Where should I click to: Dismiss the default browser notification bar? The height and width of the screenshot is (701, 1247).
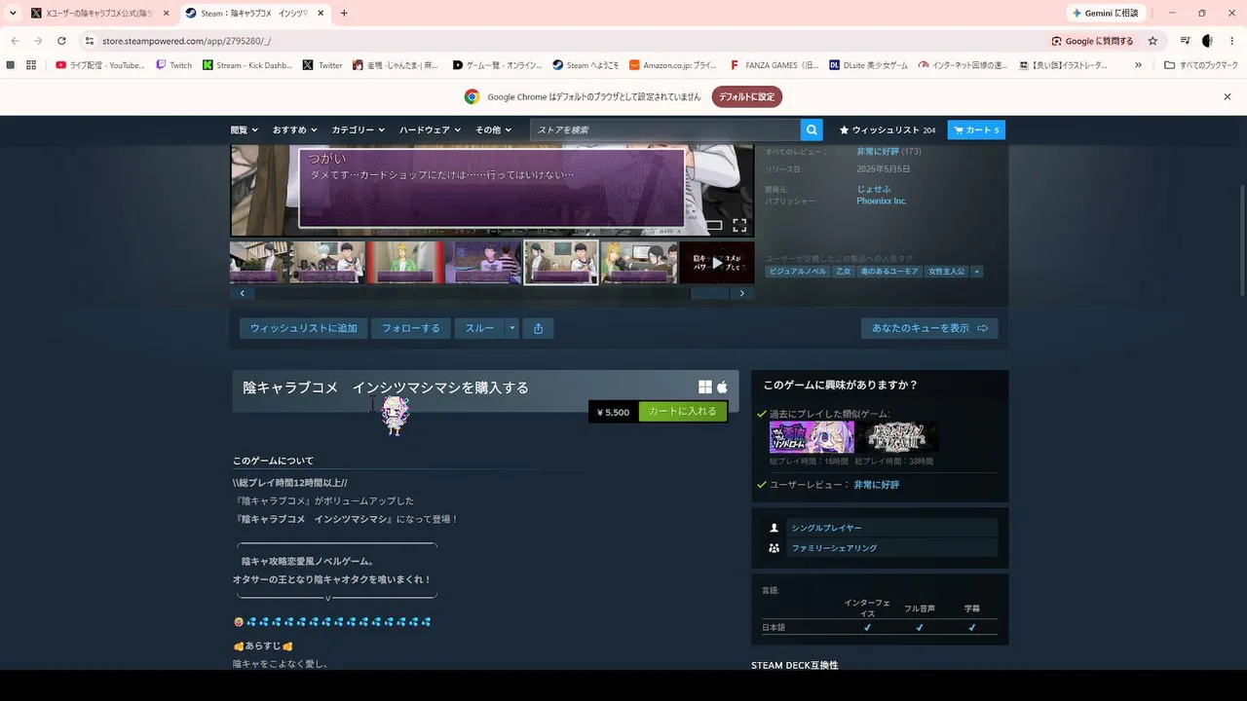point(1228,96)
